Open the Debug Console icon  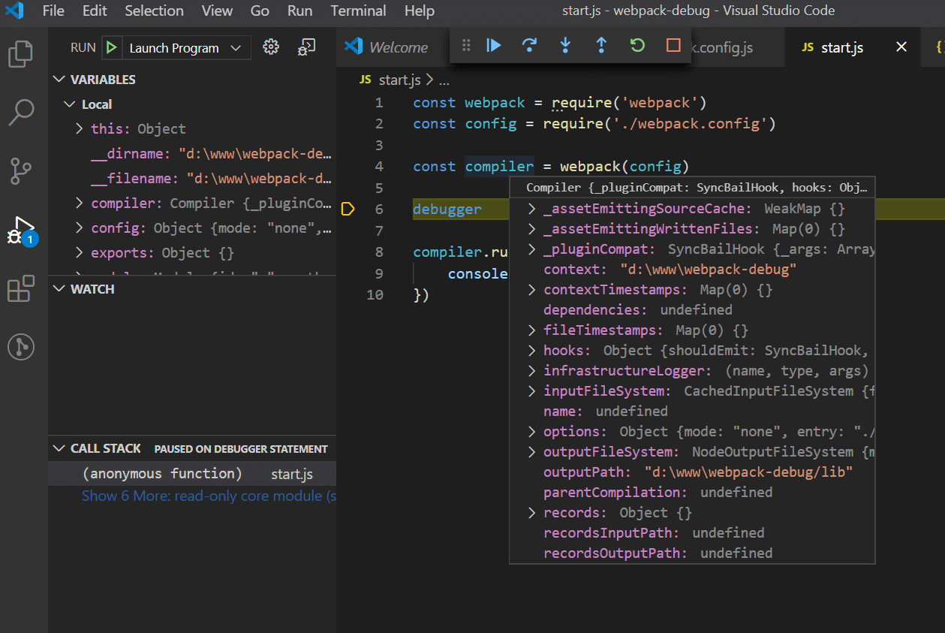[x=305, y=47]
